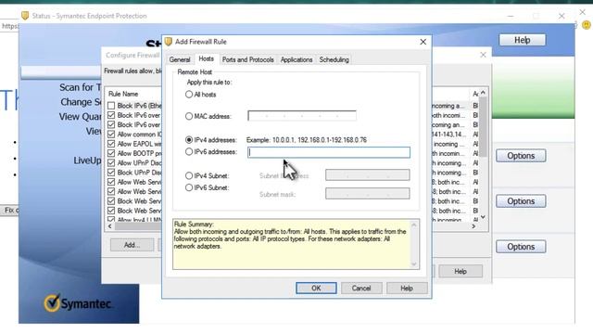593x334 pixels.
Task: Click Add button in Configure Firewall window
Action: (132, 245)
